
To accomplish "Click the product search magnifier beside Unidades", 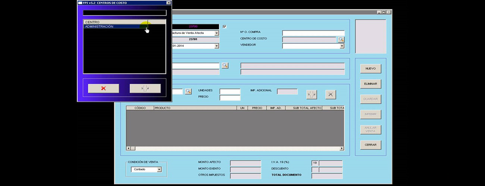I will pyautogui.click(x=188, y=91).
